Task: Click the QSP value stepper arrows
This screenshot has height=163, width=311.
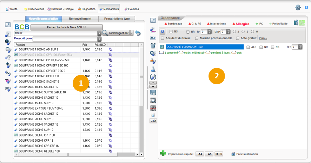Action: pyautogui.click(x=229, y=32)
